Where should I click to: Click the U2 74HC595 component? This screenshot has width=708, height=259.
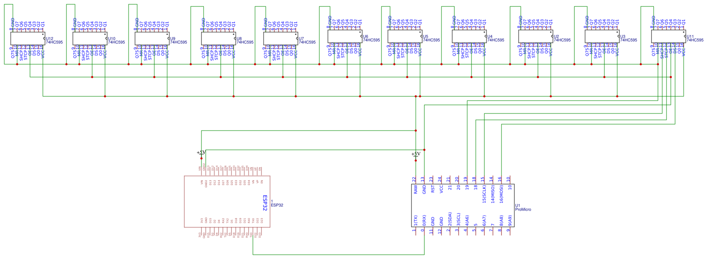click(536, 36)
